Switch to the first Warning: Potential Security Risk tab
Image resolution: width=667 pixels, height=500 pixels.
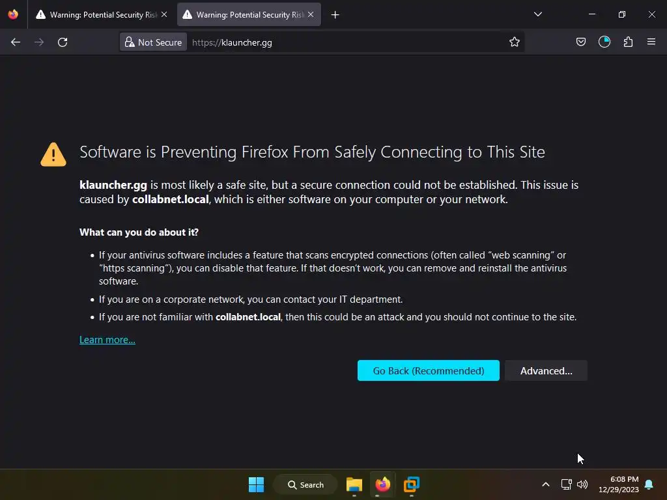[101, 14]
